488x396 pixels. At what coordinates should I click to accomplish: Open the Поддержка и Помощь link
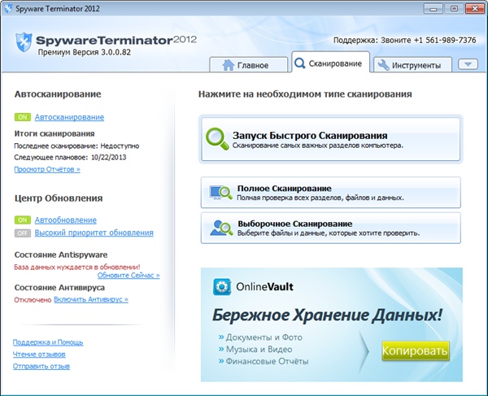click(48, 342)
